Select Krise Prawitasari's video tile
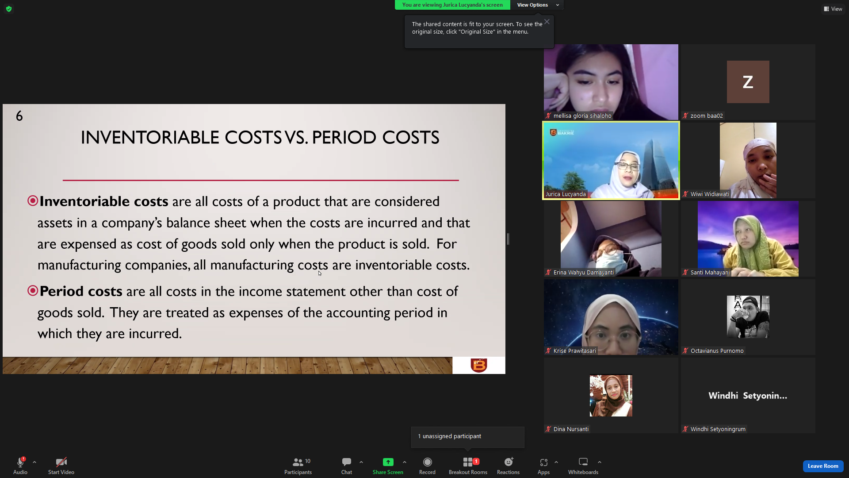This screenshot has height=478, width=849. [x=611, y=317]
